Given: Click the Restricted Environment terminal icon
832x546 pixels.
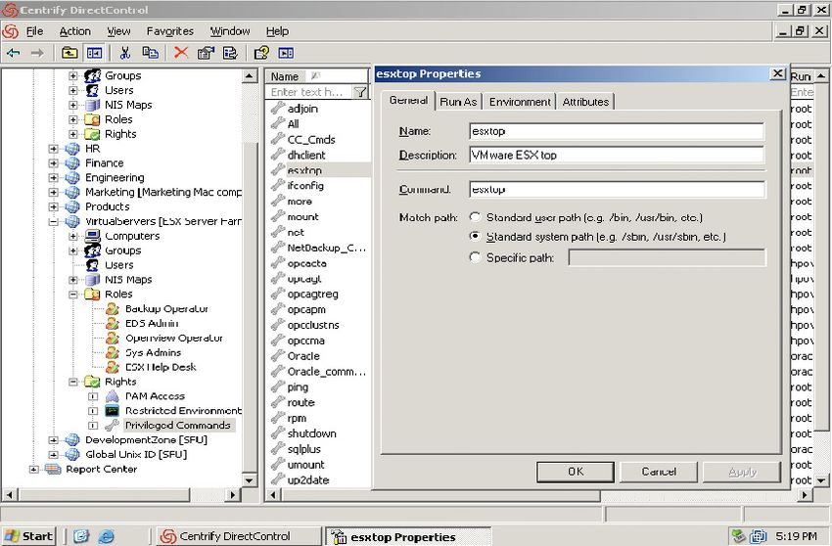Looking at the screenshot, I should (112, 411).
